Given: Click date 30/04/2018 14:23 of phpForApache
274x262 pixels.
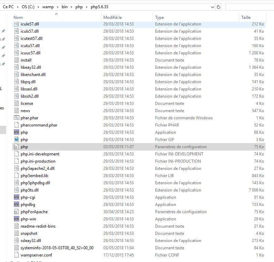Looking at the screenshot, I should [x=119, y=212].
